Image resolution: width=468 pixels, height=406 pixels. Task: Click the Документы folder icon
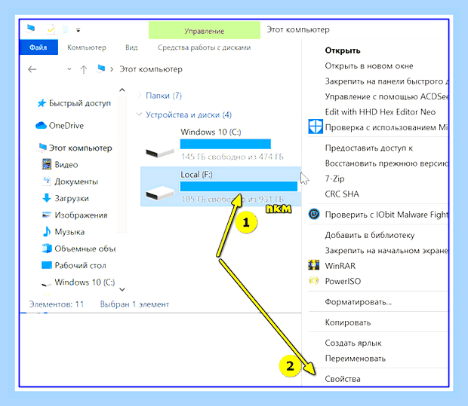pyautogui.click(x=47, y=181)
